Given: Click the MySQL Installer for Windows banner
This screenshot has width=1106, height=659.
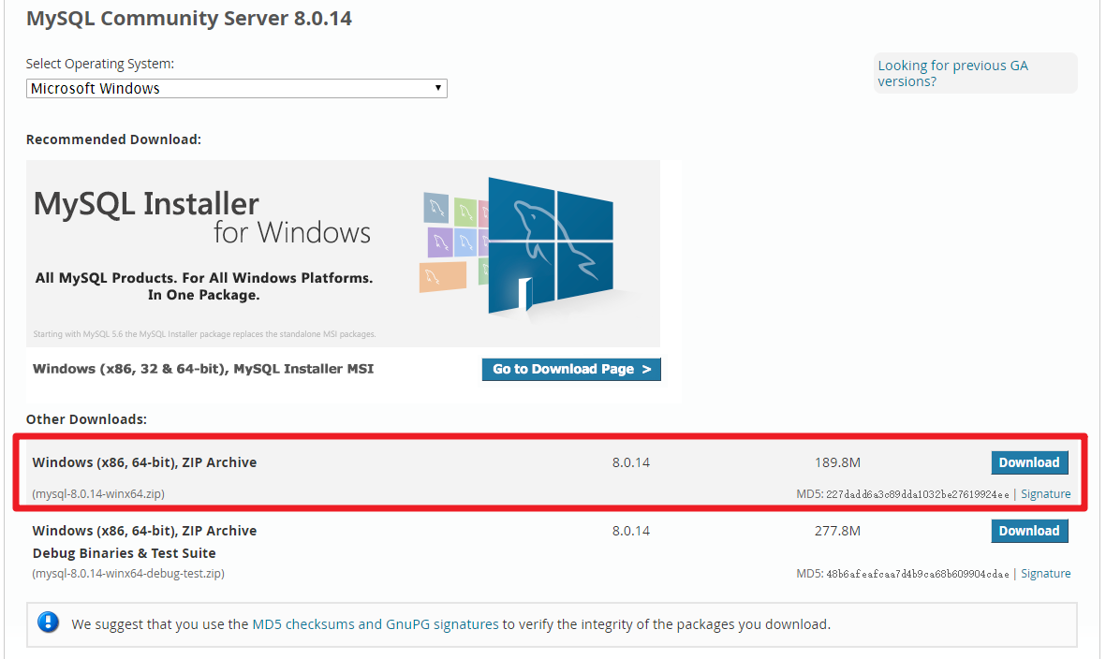Looking at the screenshot, I should 343,253.
